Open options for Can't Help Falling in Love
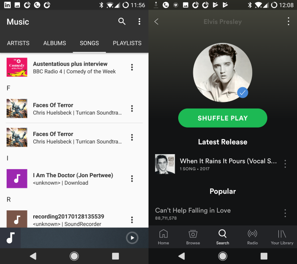The width and height of the screenshot is (297, 264). (x=285, y=213)
